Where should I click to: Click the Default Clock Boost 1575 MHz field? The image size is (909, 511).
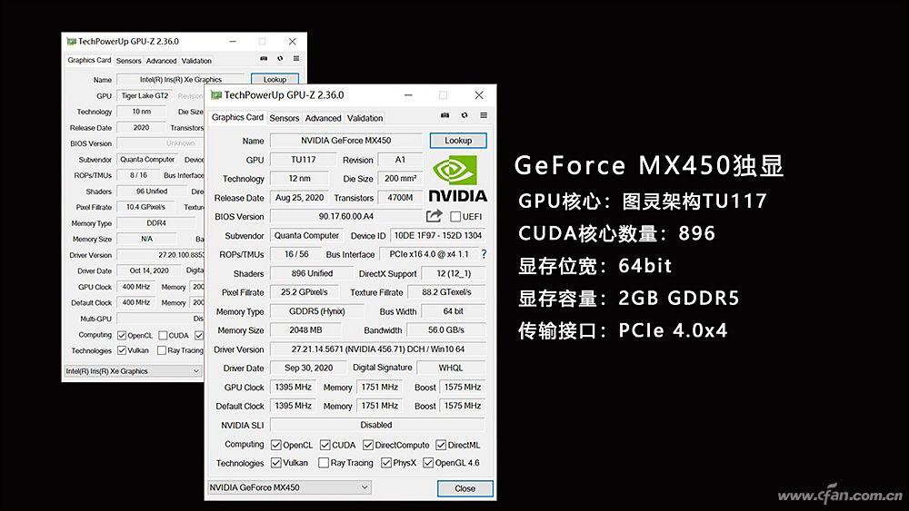click(463, 407)
